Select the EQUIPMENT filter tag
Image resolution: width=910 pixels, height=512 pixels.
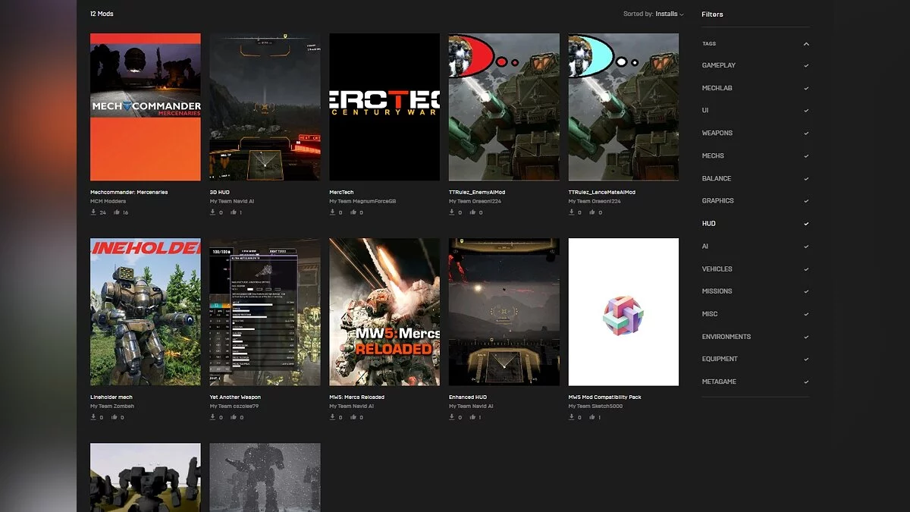click(x=720, y=359)
